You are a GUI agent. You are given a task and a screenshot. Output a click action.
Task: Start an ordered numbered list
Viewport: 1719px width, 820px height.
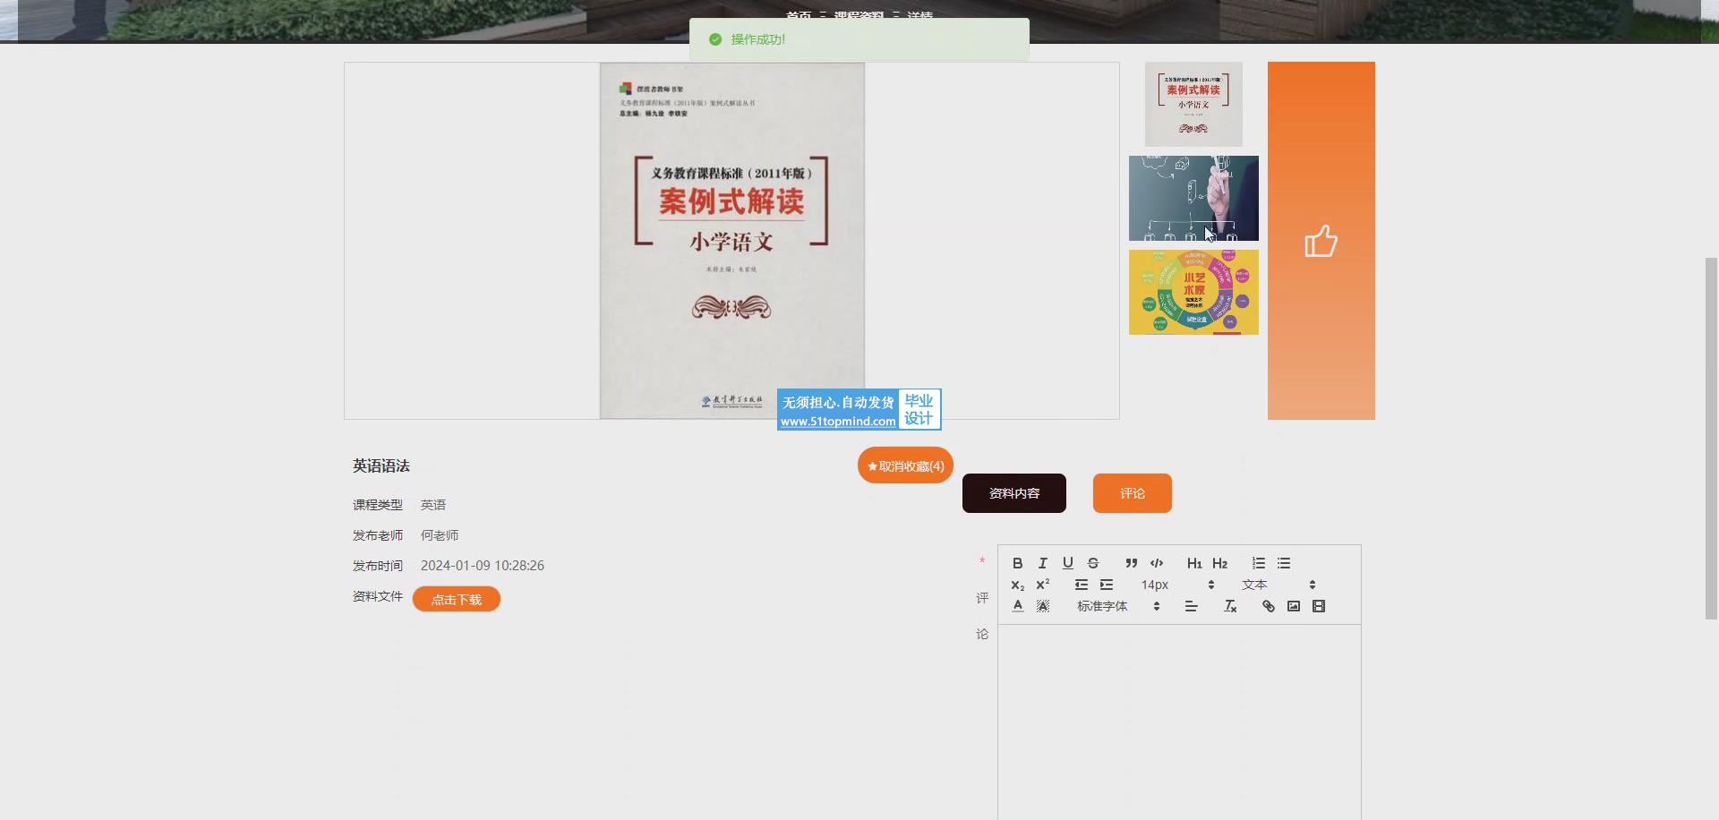[1258, 563]
